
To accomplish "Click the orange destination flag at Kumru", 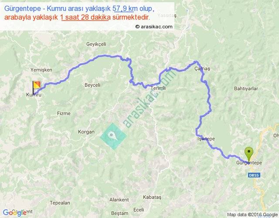I will tap(37, 87).
